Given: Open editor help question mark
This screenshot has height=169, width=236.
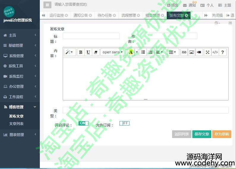Looking at the screenshot, I should 223,52.
